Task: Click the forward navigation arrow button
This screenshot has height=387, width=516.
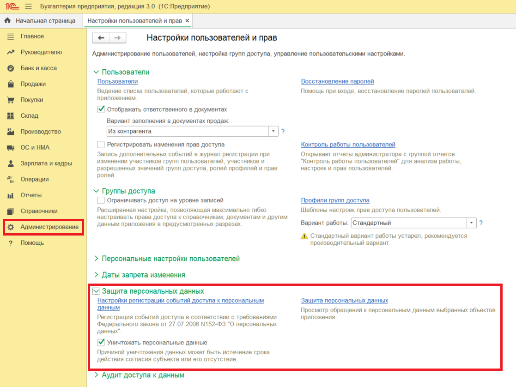Action: (118, 38)
